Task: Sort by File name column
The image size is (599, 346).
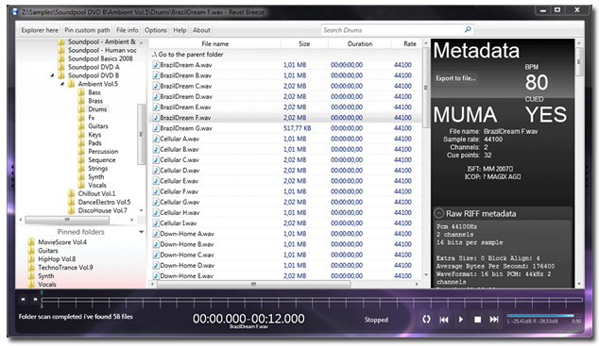Action: (215, 43)
